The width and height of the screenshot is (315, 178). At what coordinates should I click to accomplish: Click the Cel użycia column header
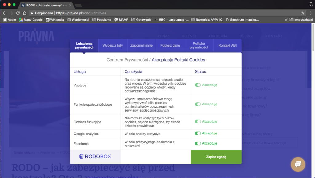pyautogui.click(x=133, y=72)
